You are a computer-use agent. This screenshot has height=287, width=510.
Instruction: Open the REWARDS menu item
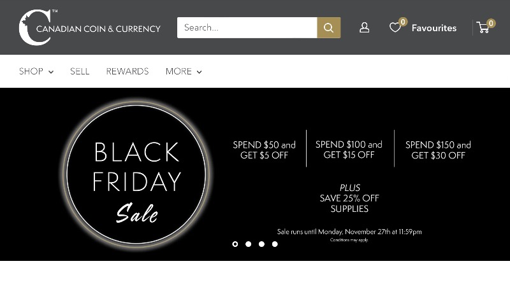coord(127,71)
